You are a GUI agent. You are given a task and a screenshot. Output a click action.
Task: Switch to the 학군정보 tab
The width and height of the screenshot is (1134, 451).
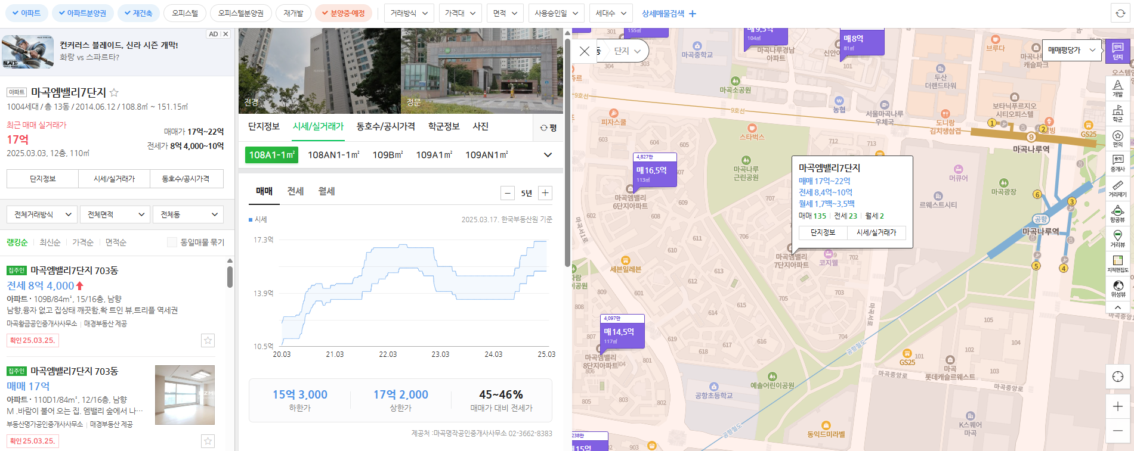tap(444, 127)
